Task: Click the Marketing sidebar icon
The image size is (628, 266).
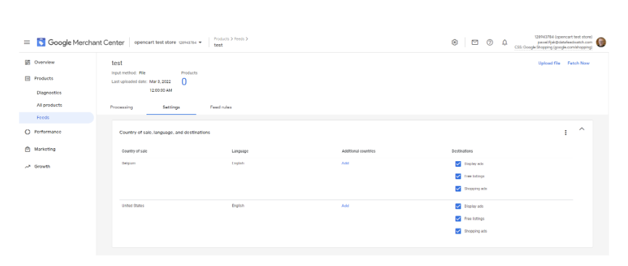Action: pyautogui.click(x=28, y=150)
